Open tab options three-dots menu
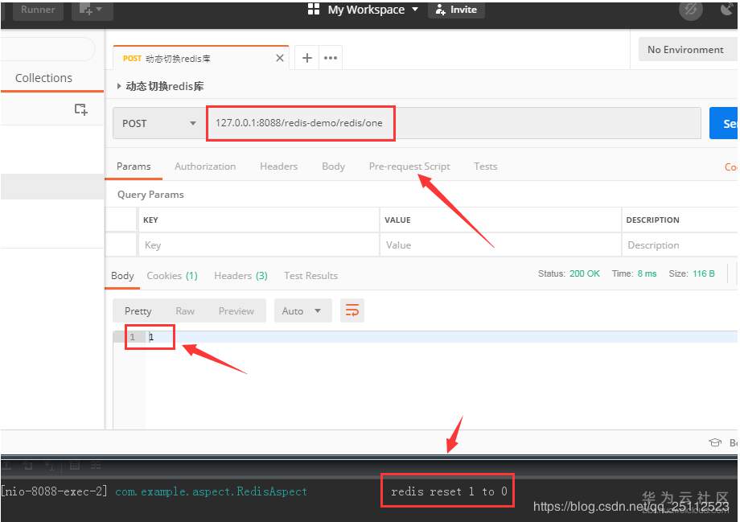This screenshot has height=522, width=740. 331,58
